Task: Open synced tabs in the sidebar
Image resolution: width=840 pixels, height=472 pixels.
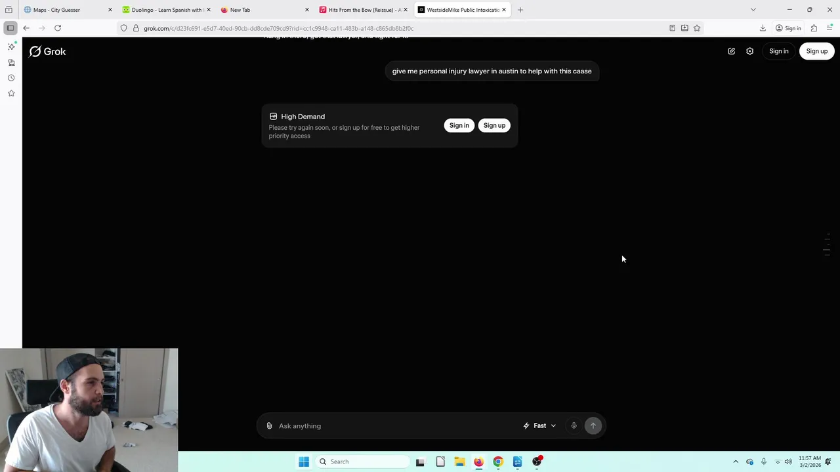Action: coord(11,62)
